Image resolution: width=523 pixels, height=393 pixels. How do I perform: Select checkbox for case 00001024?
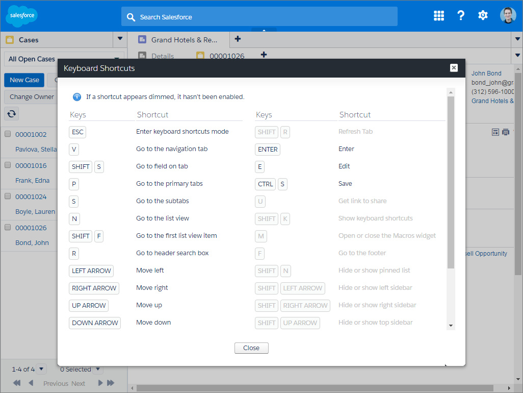[x=8, y=196]
